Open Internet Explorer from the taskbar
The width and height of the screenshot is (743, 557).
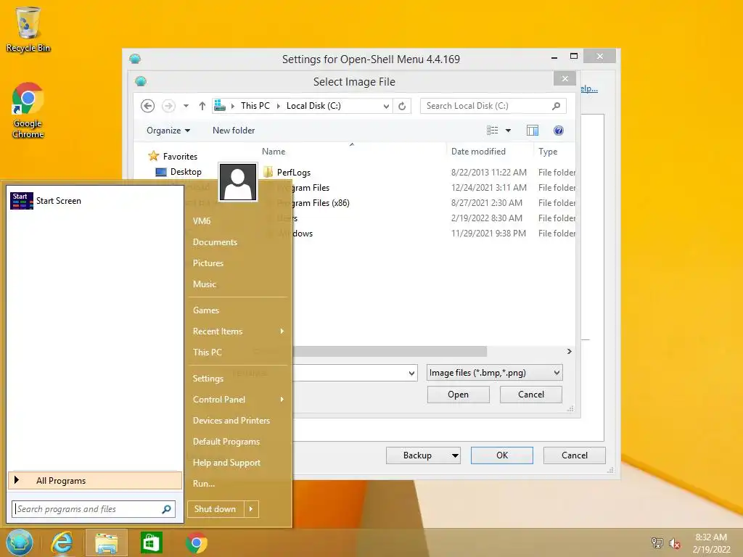click(x=62, y=542)
